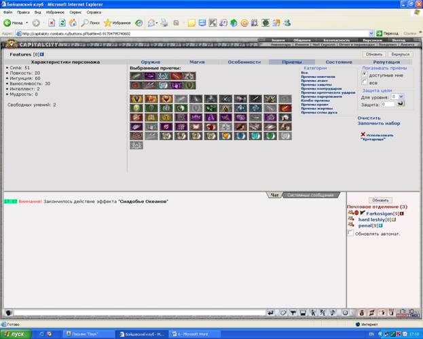The image size is (423, 339).
Task: Remove the chosen green shield technique
Action: 189,85
